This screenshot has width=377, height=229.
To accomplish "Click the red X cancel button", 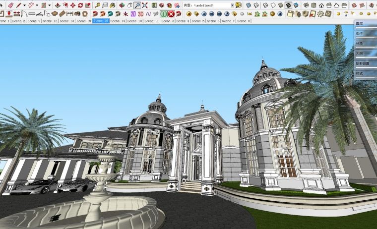I will 171,14.
